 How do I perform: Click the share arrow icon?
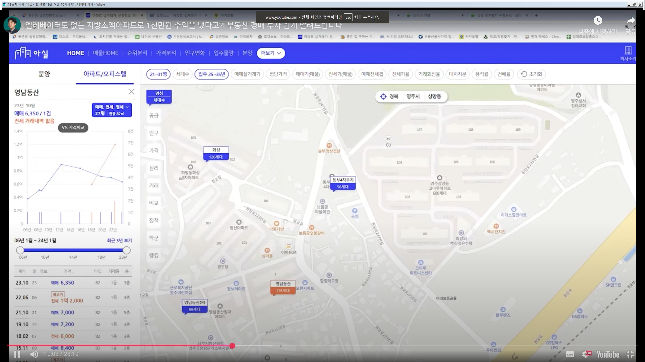(631, 21)
